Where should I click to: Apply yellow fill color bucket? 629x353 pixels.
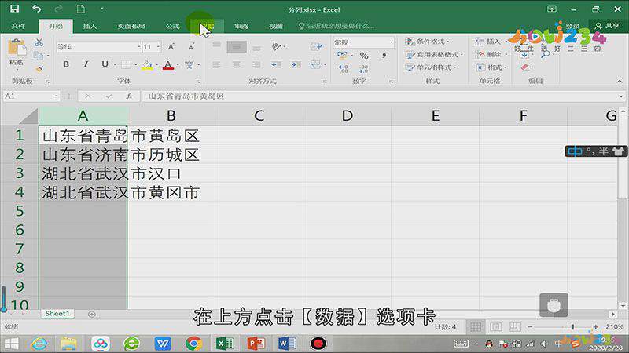coord(147,65)
